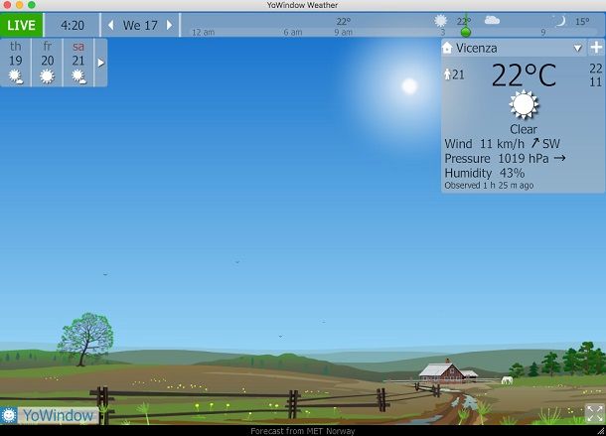Viewport: 606px width, 436px height.
Task: Click the Humidity 43% line
Action: 485,173
